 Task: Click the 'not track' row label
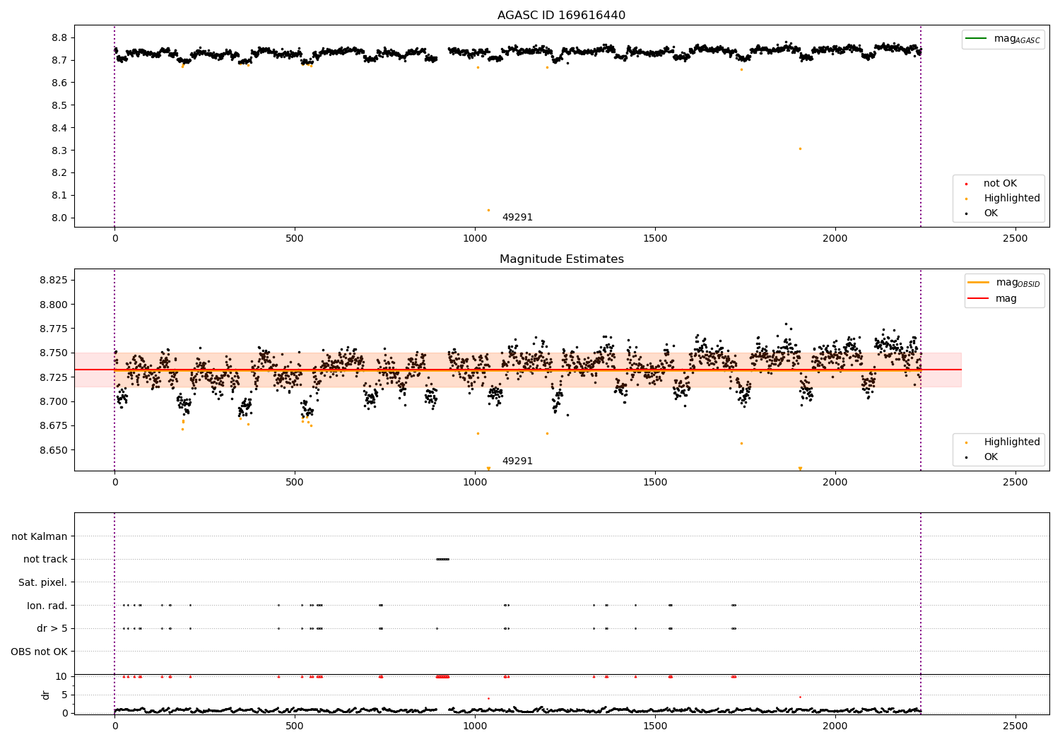pos(45,560)
